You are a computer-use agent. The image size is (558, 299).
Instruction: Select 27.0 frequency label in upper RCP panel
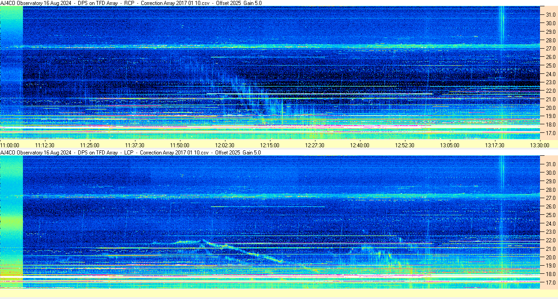[550, 49]
